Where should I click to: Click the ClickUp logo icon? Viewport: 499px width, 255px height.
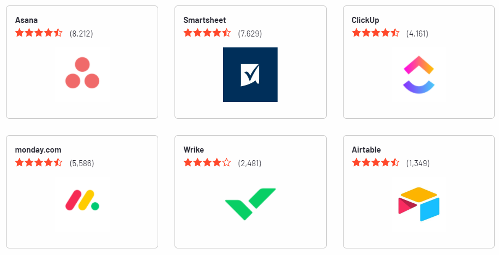[418, 75]
